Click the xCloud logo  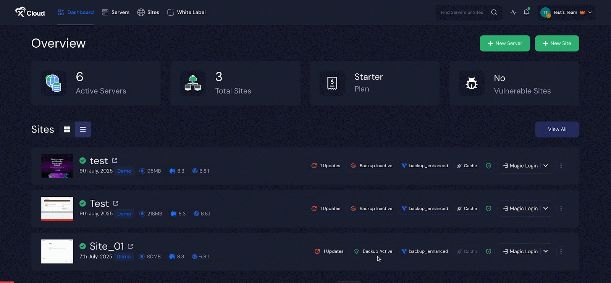click(x=30, y=12)
